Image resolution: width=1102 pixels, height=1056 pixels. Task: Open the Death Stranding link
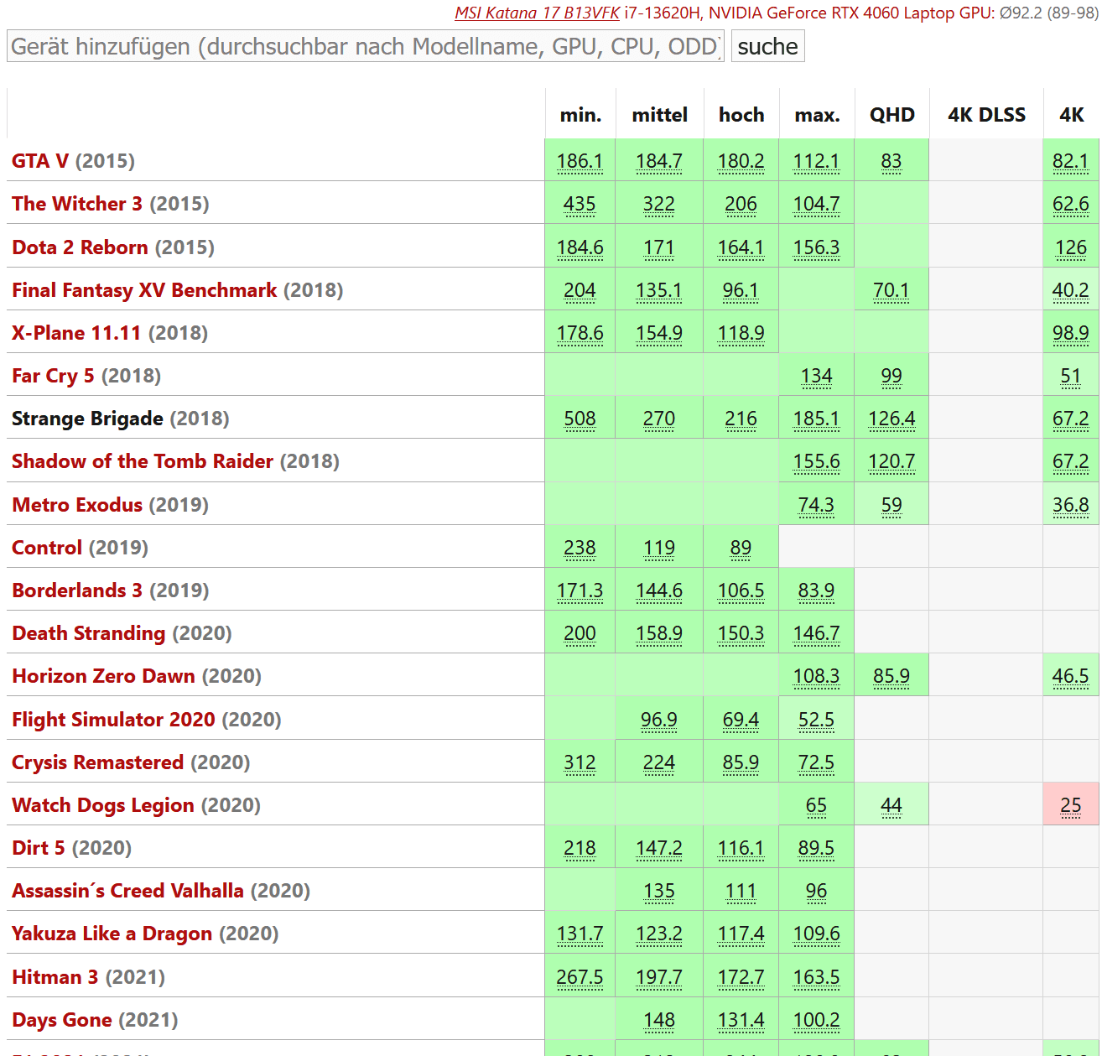coord(88,633)
